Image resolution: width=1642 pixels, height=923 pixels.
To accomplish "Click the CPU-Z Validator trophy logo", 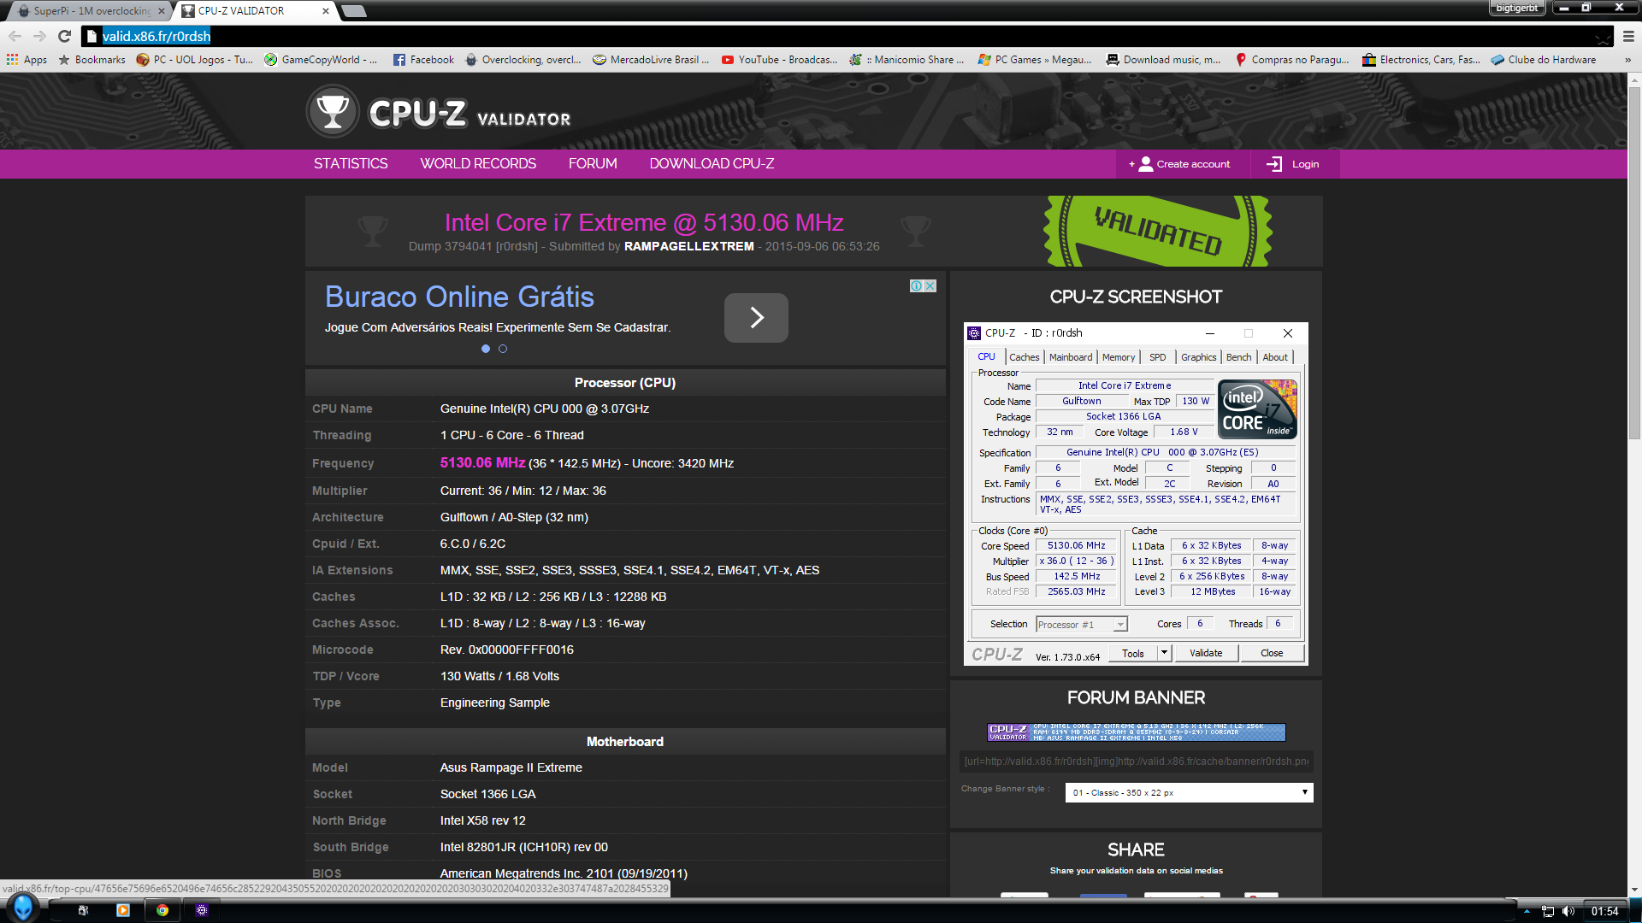I will point(333,111).
